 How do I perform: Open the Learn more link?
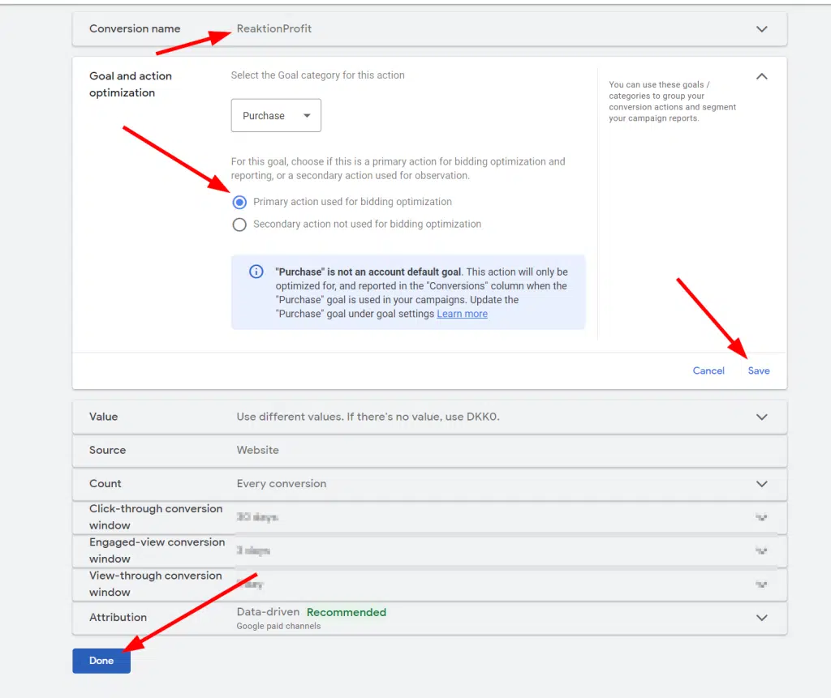[462, 314]
